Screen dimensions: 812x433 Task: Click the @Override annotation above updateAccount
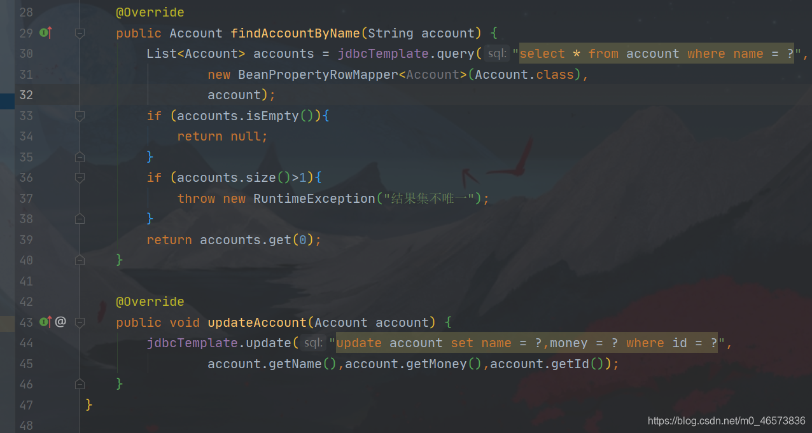[x=150, y=301]
